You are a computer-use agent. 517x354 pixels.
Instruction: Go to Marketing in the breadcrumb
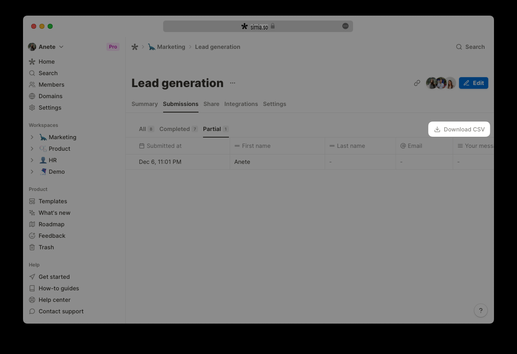(166, 47)
